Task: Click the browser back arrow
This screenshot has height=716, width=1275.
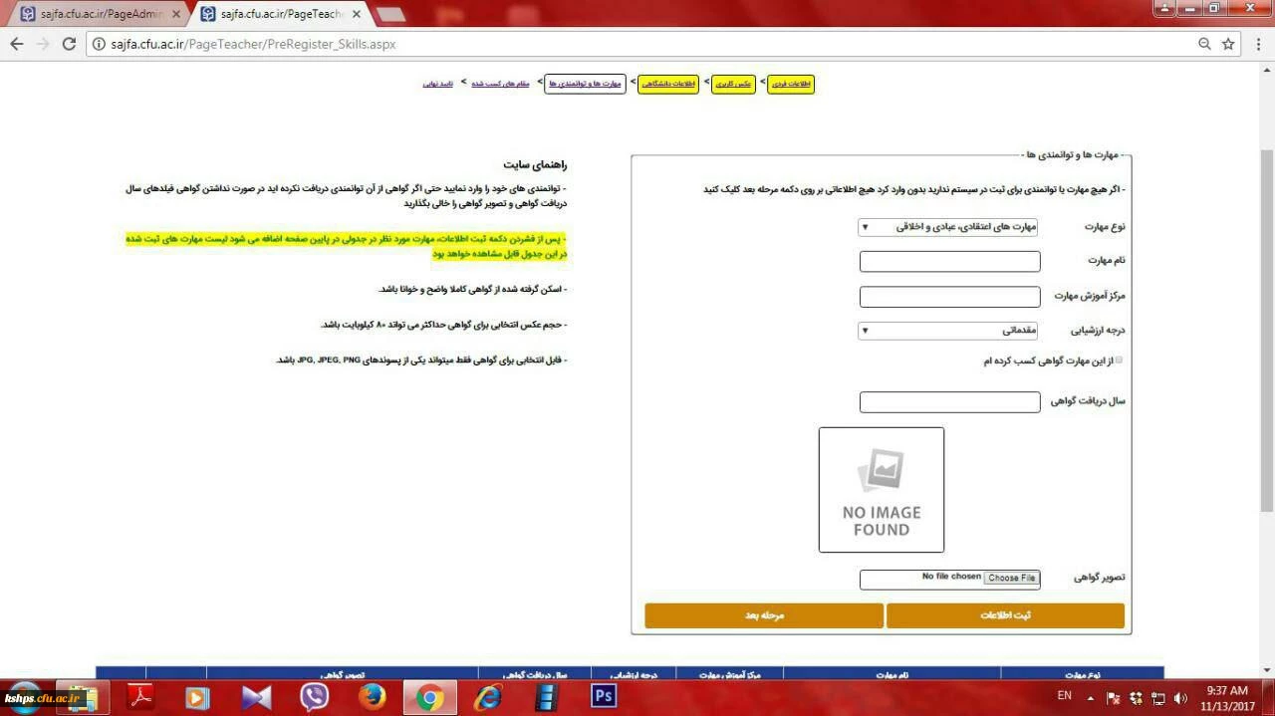Action: pyautogui.click(x=17, y=44)
